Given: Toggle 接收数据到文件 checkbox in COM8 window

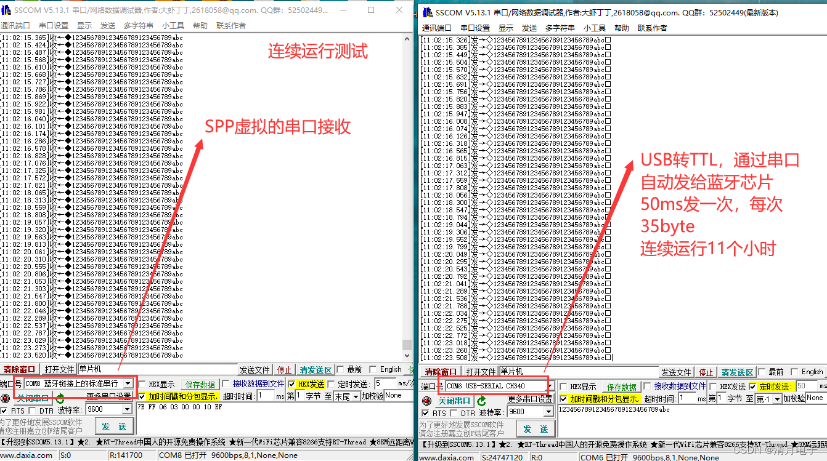Looking at the screenshot, I should pos(226,384).
